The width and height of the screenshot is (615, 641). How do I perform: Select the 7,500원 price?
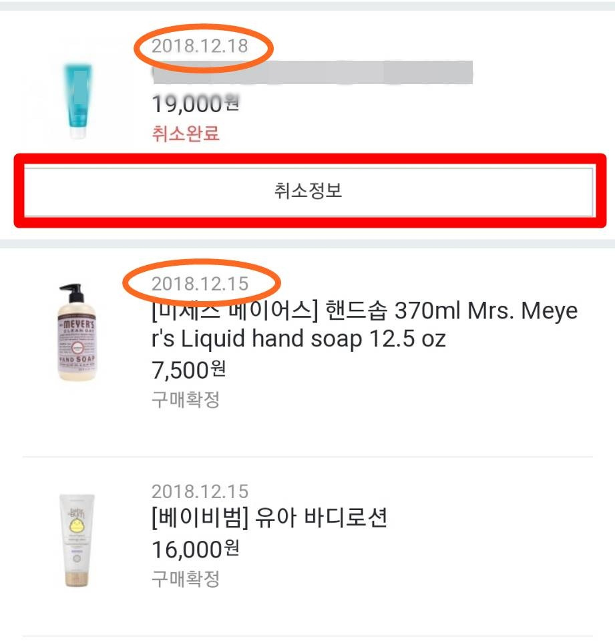(190, 369)
